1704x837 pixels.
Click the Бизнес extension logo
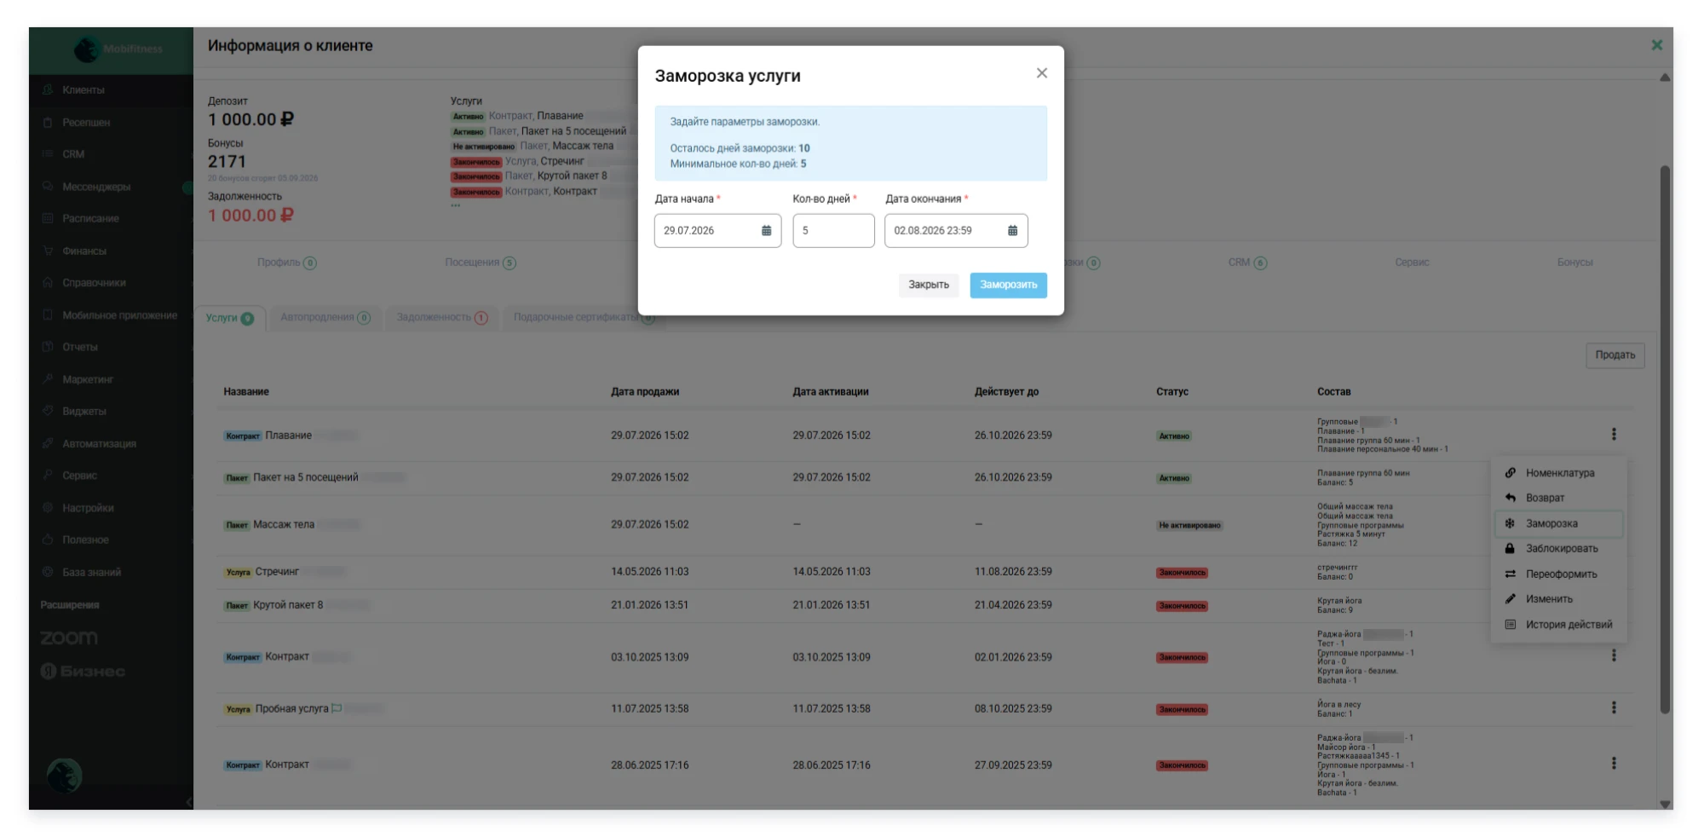click(83, 672)
